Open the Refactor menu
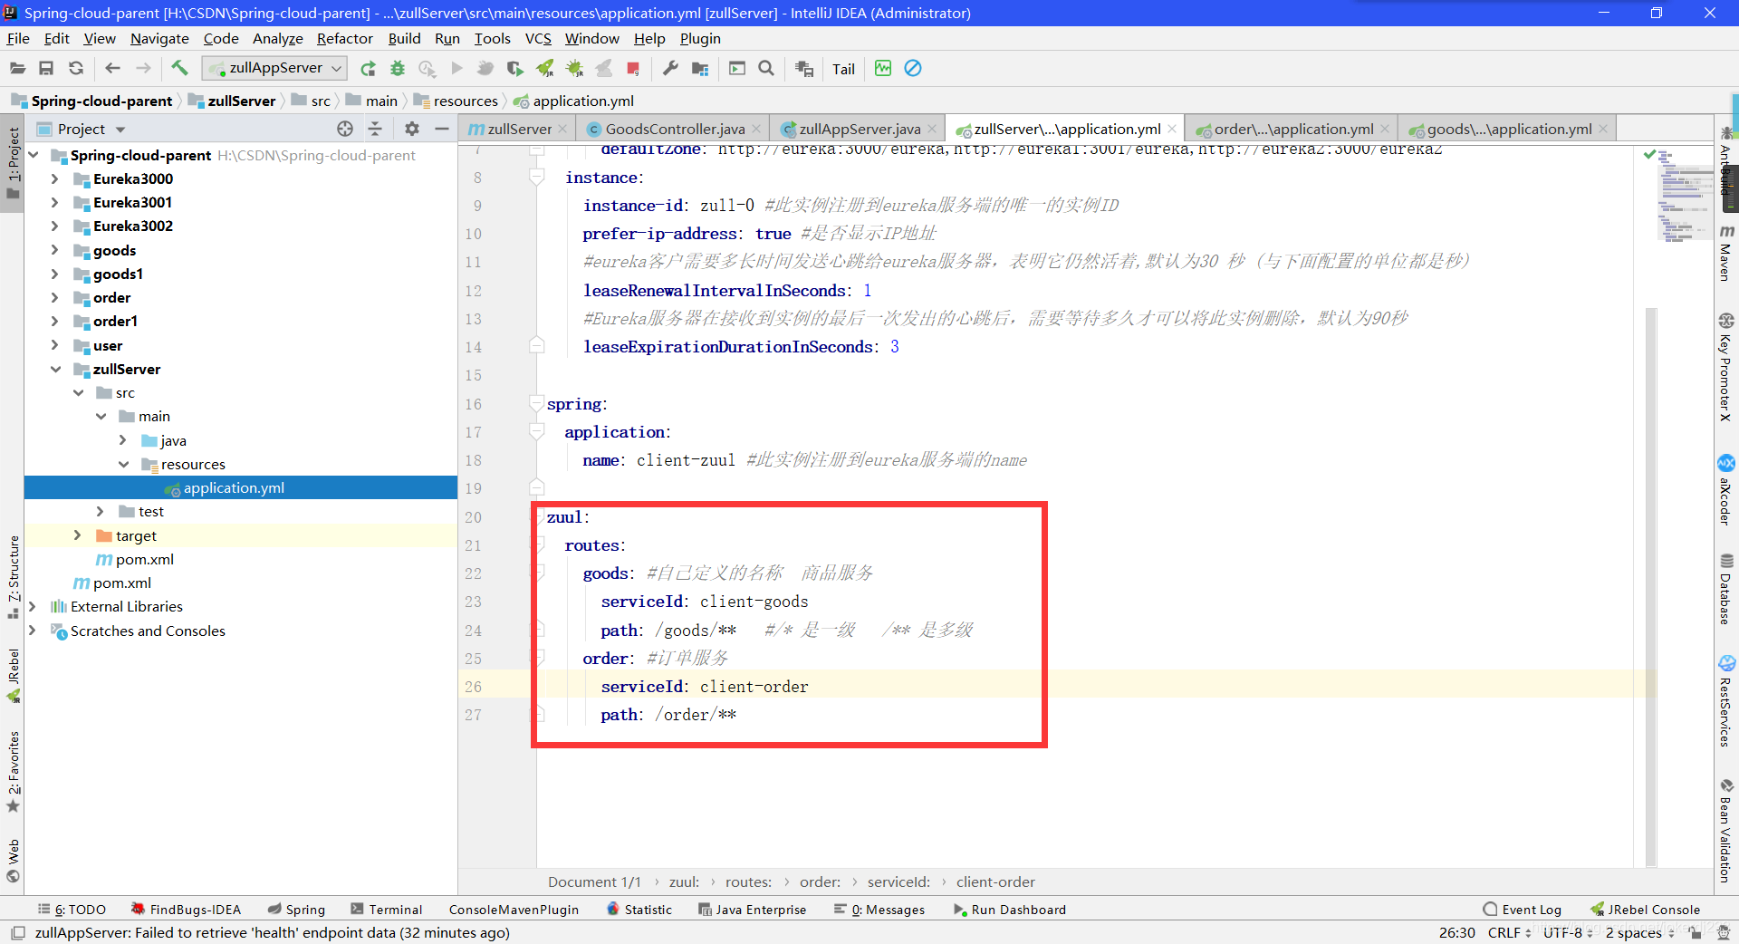 [x=344, y=38]
